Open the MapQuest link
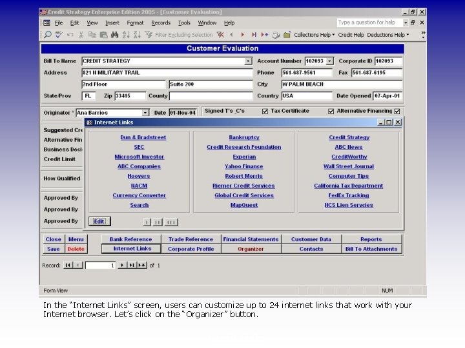465x348 pixels. click(244, 205)
